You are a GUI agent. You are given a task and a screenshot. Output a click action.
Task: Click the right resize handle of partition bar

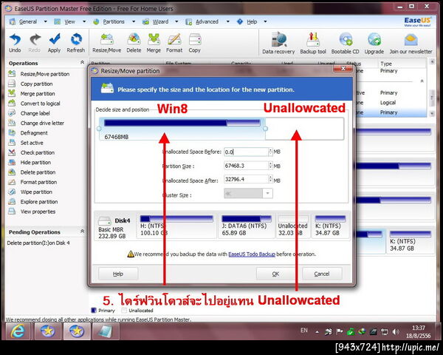265,129
